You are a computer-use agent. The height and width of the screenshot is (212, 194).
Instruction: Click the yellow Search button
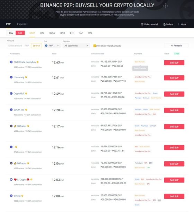point(36,46)
